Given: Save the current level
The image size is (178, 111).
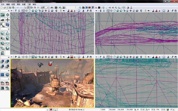Looking at the screenshot, I should 10,8.
